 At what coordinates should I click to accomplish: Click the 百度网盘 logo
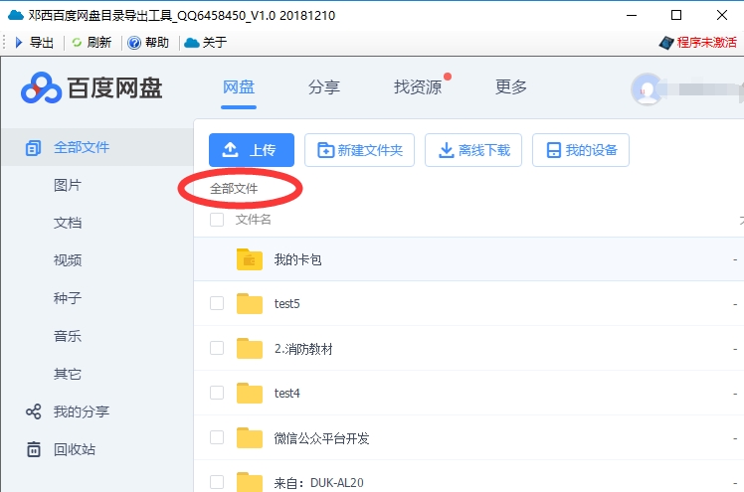(x=92, y=88)
